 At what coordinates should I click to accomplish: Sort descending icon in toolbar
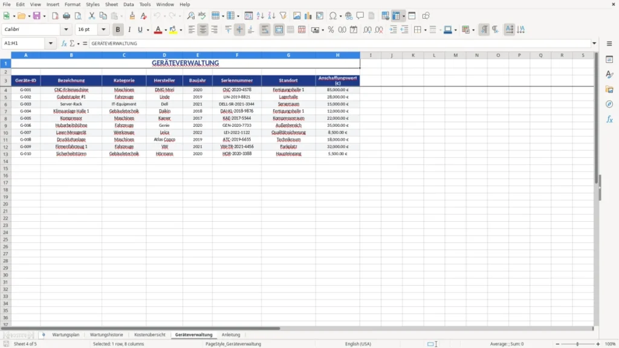[x=271, y=16]
